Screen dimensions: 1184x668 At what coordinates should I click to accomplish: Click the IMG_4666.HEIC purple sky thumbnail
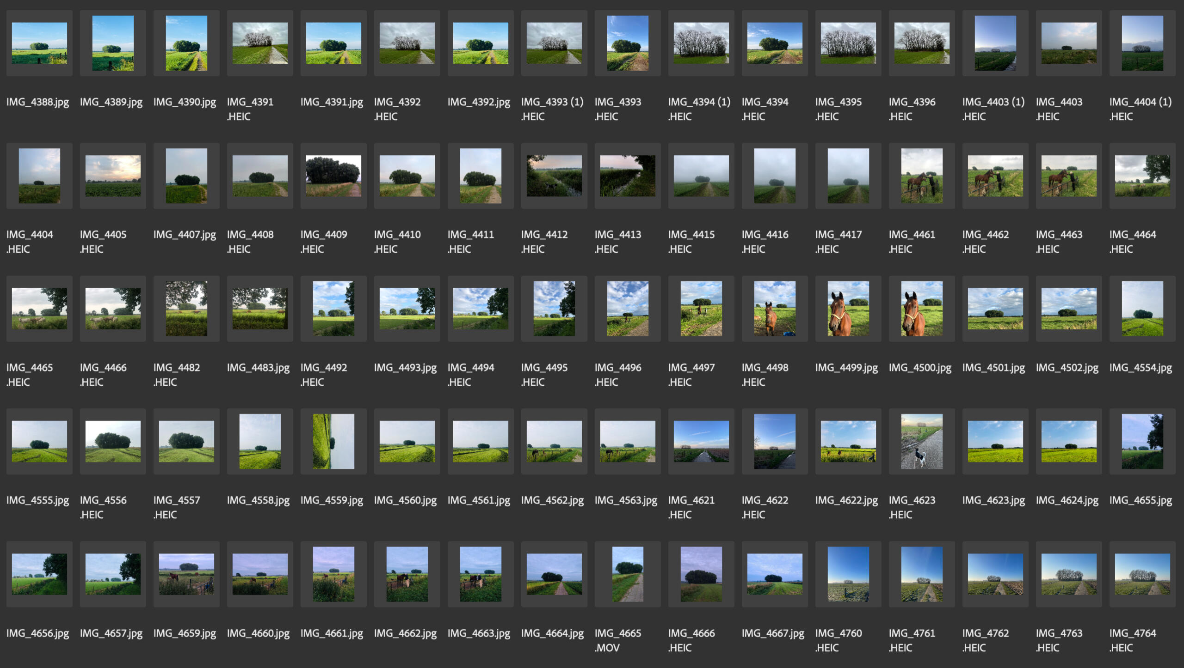pyautogui.click(x=701, y=574)
